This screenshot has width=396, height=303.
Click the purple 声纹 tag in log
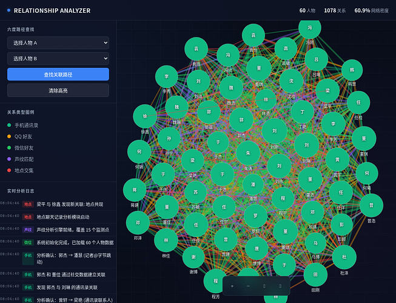[28, 230]
